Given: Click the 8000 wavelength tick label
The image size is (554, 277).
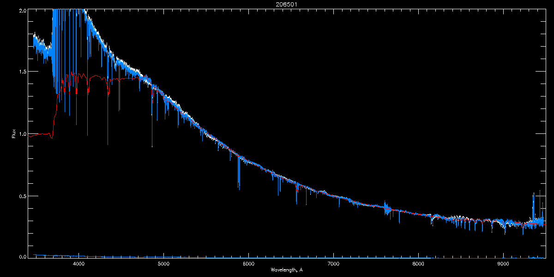Looking at the screenshot, I should pos(418,264).
